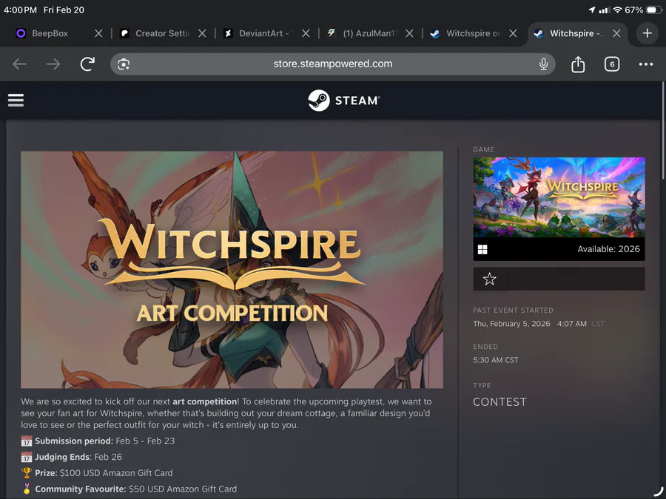The height and width of the screenshot is (499, 666).
Task: Click the bold 'art competition' text
Action: tap(205, 401)
